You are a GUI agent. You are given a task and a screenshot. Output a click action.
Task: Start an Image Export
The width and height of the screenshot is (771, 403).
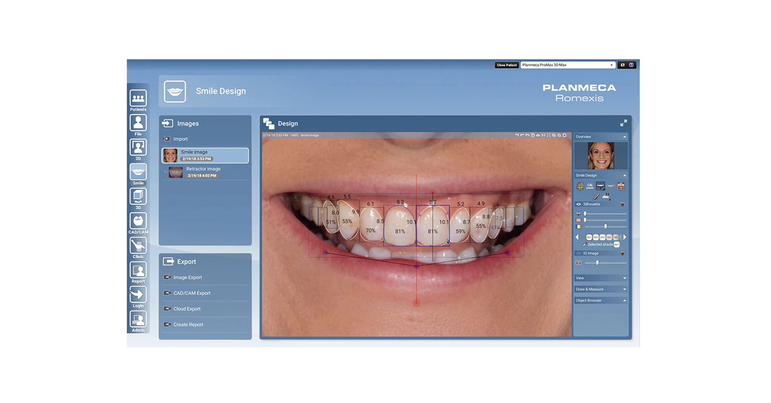(x=187, y=277)
